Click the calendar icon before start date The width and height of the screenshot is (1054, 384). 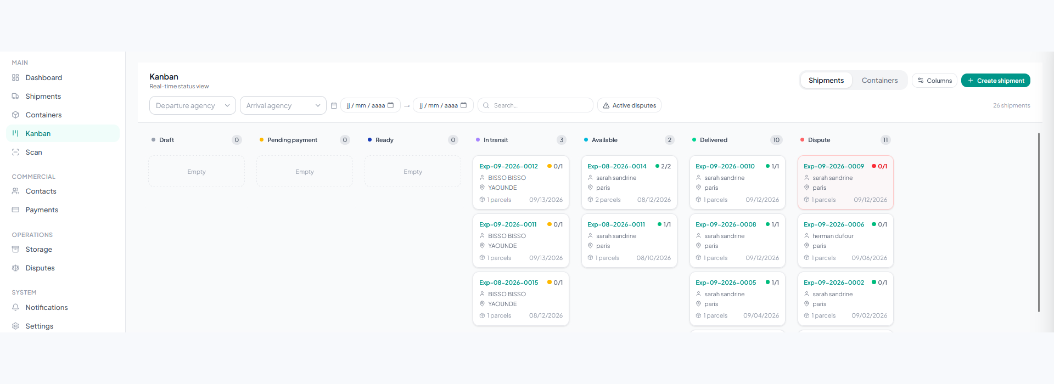(334, 105)
